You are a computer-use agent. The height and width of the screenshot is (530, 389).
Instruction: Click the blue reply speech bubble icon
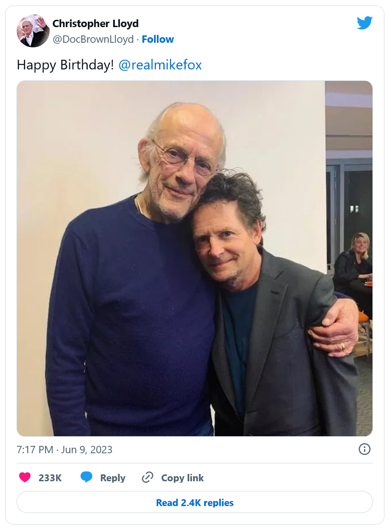[86, 477]
